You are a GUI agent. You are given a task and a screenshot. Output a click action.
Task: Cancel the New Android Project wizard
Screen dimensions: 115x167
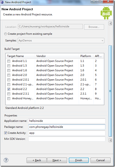pos(100,160)
